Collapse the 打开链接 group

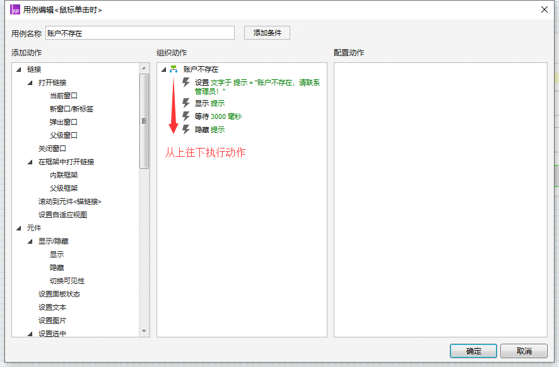[x=30, y=83]
